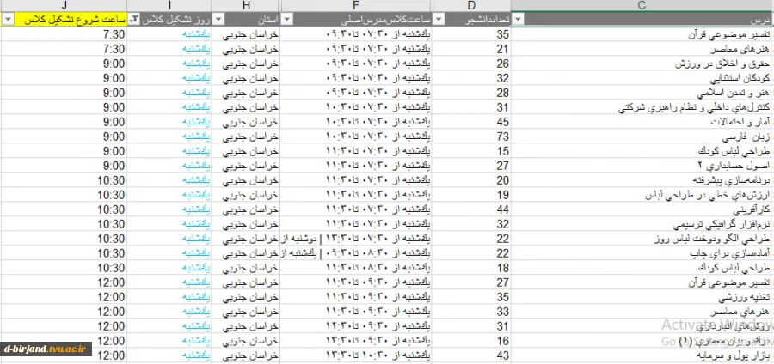The height and width of the screenshot is (364, 774).
Task: Select cell برنامه‌سازي پيشرفته
Action: [x=642, y=180]
